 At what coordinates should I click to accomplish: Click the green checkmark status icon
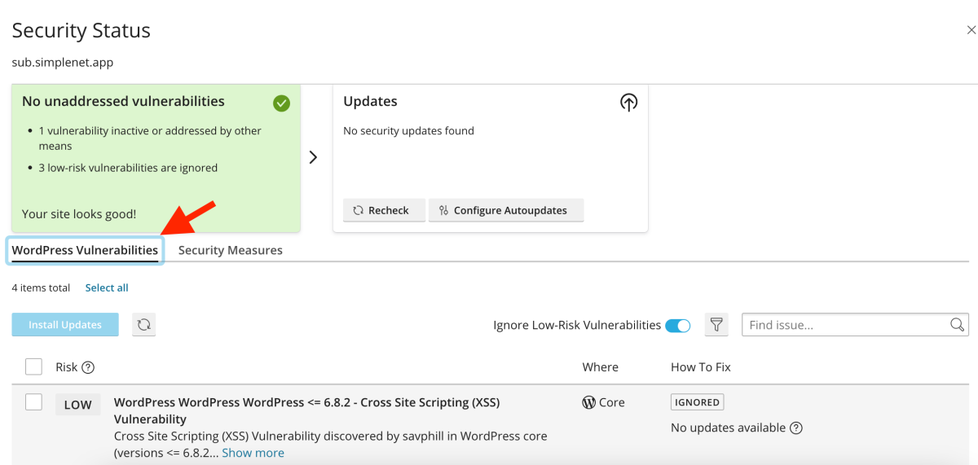tap(281, 103)
